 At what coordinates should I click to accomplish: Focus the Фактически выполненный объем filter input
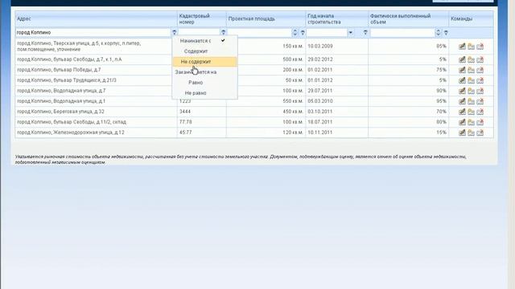(402, 32)
